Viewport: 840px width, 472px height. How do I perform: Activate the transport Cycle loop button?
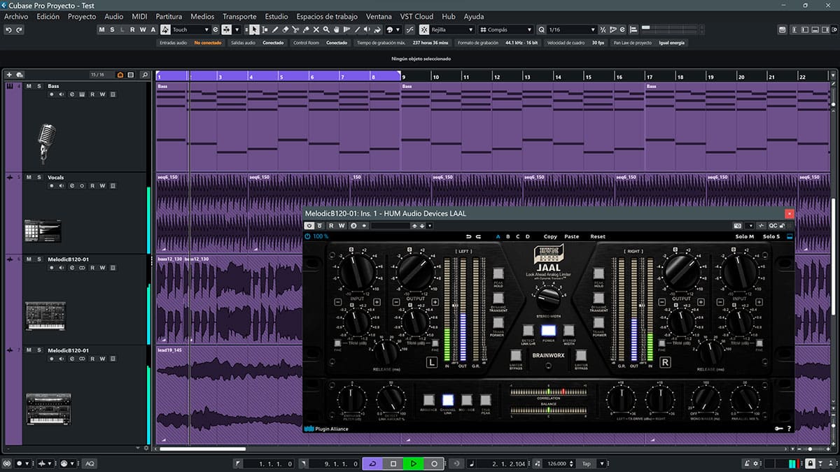(372, 464)
